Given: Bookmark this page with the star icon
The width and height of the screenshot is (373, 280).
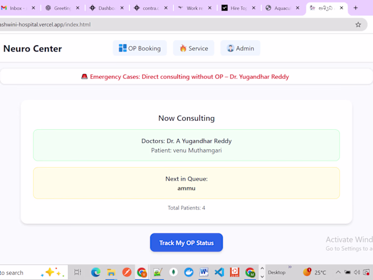Looking at the screenshot, I should (x=358, y=25).
